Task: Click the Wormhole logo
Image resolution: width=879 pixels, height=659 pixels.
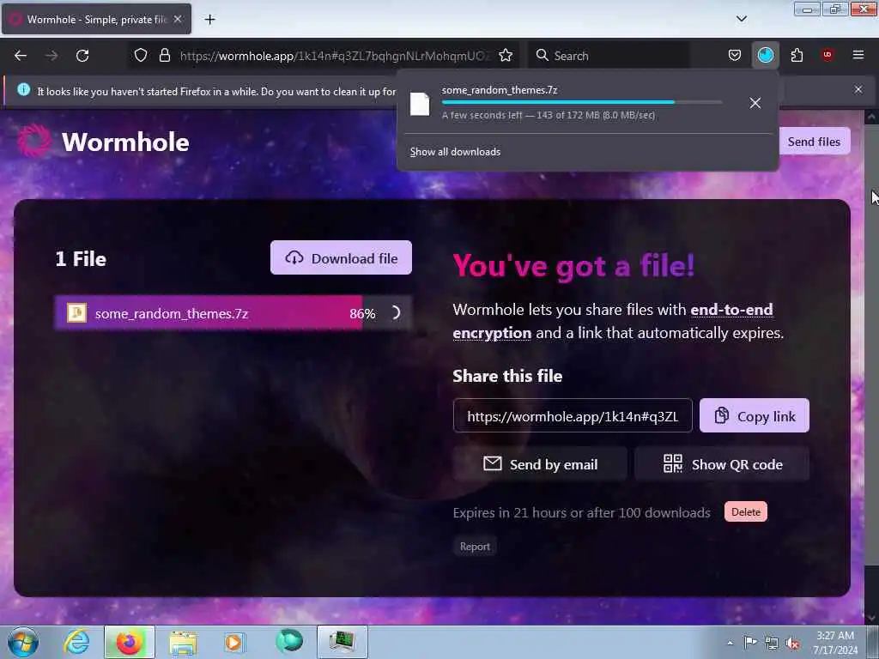Action: pos(103,142)
